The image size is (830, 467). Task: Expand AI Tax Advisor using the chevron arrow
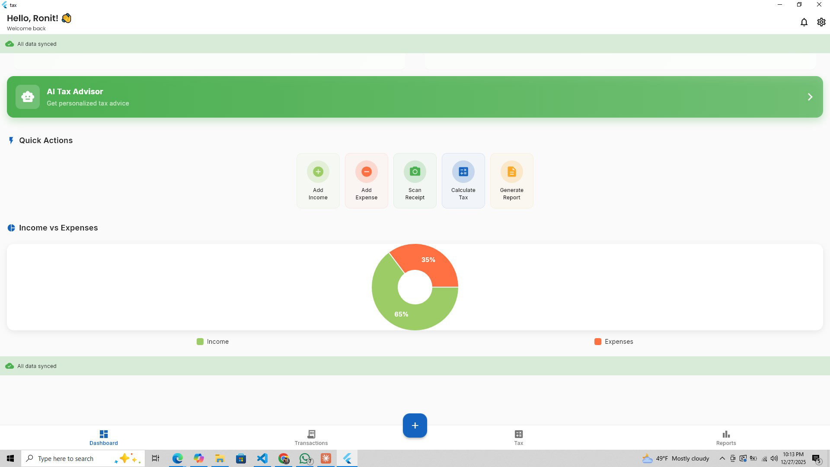coord(810,97)
